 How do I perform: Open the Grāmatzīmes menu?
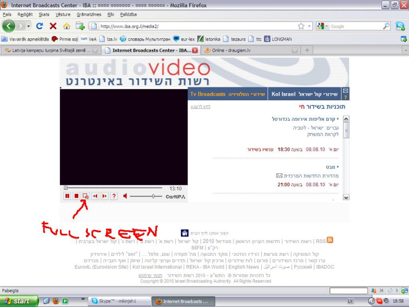click(89, 14)
